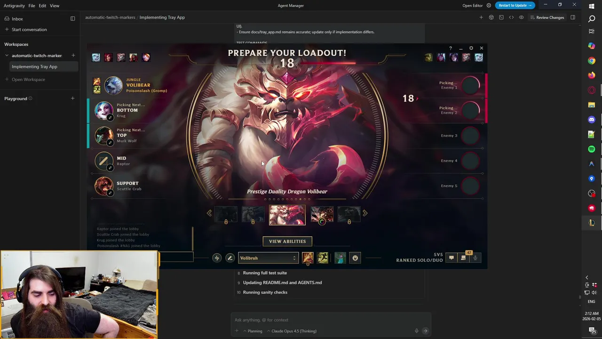Open Windows Start button
Image resolution: width=602 pixels, height=339 pixels.
tap(592, 6)
